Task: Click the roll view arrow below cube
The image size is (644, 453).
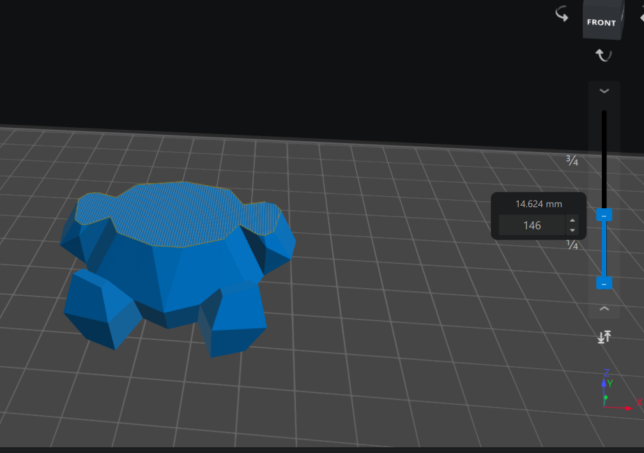Action: (x=603, y=54)
